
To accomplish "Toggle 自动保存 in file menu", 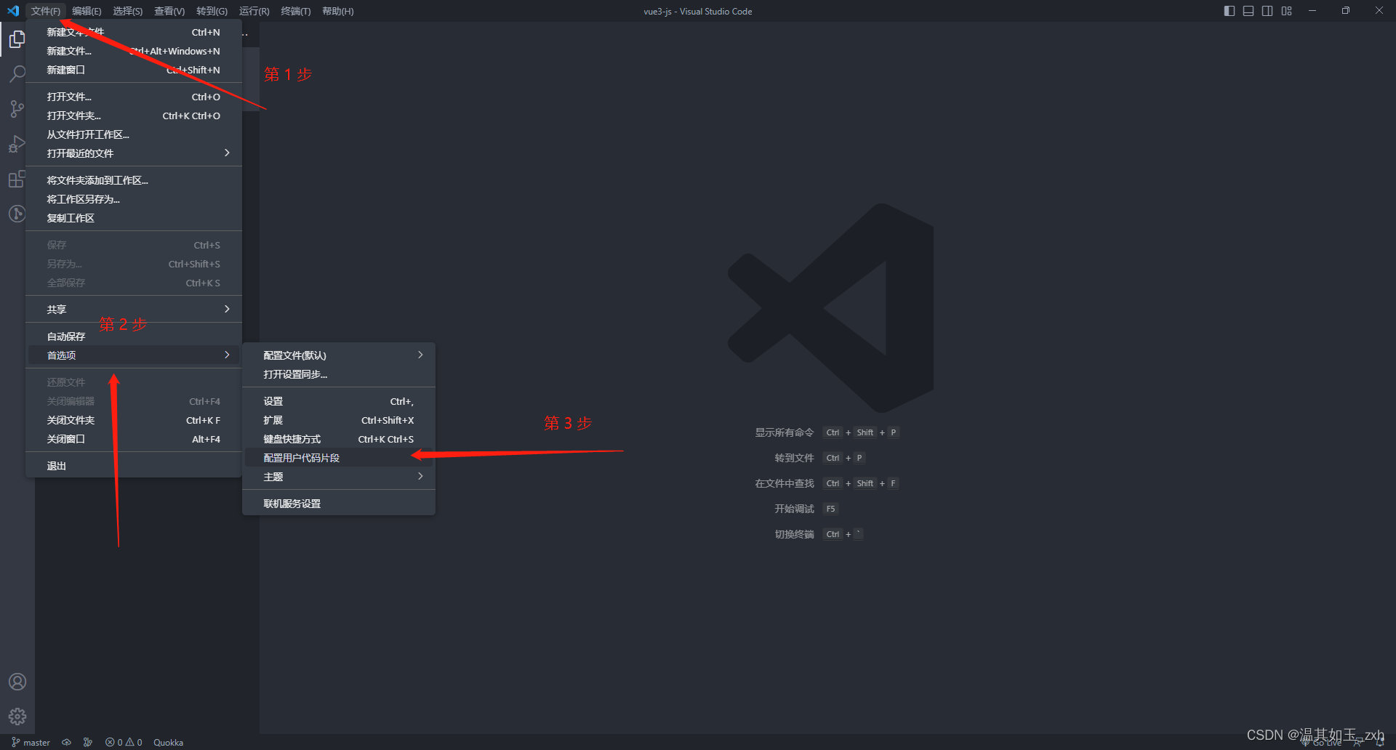I will point(134,336).
